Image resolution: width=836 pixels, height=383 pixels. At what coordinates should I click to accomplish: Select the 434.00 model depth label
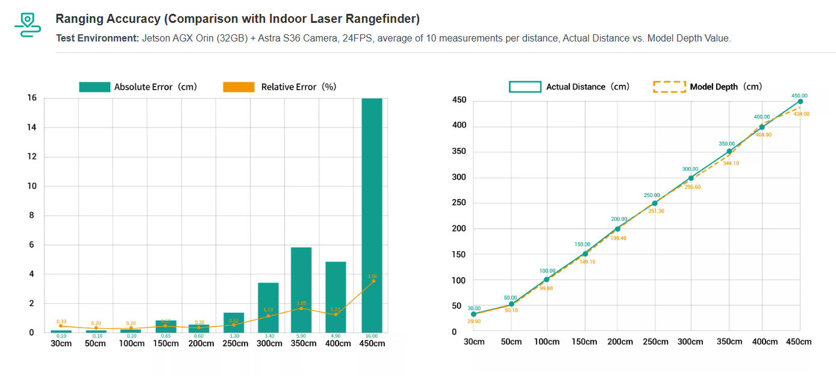[x=801, y=114]
